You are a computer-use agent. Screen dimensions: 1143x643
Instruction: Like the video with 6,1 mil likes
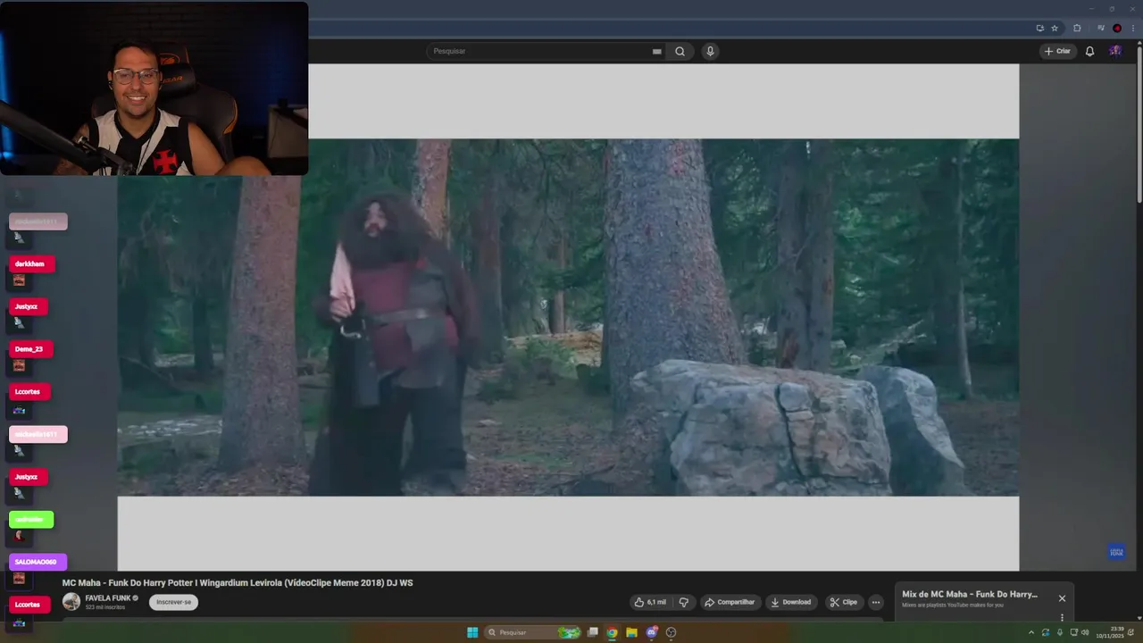coord(649,602)
